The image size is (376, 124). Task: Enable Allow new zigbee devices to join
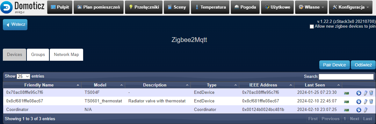click(x=312, y=27)
